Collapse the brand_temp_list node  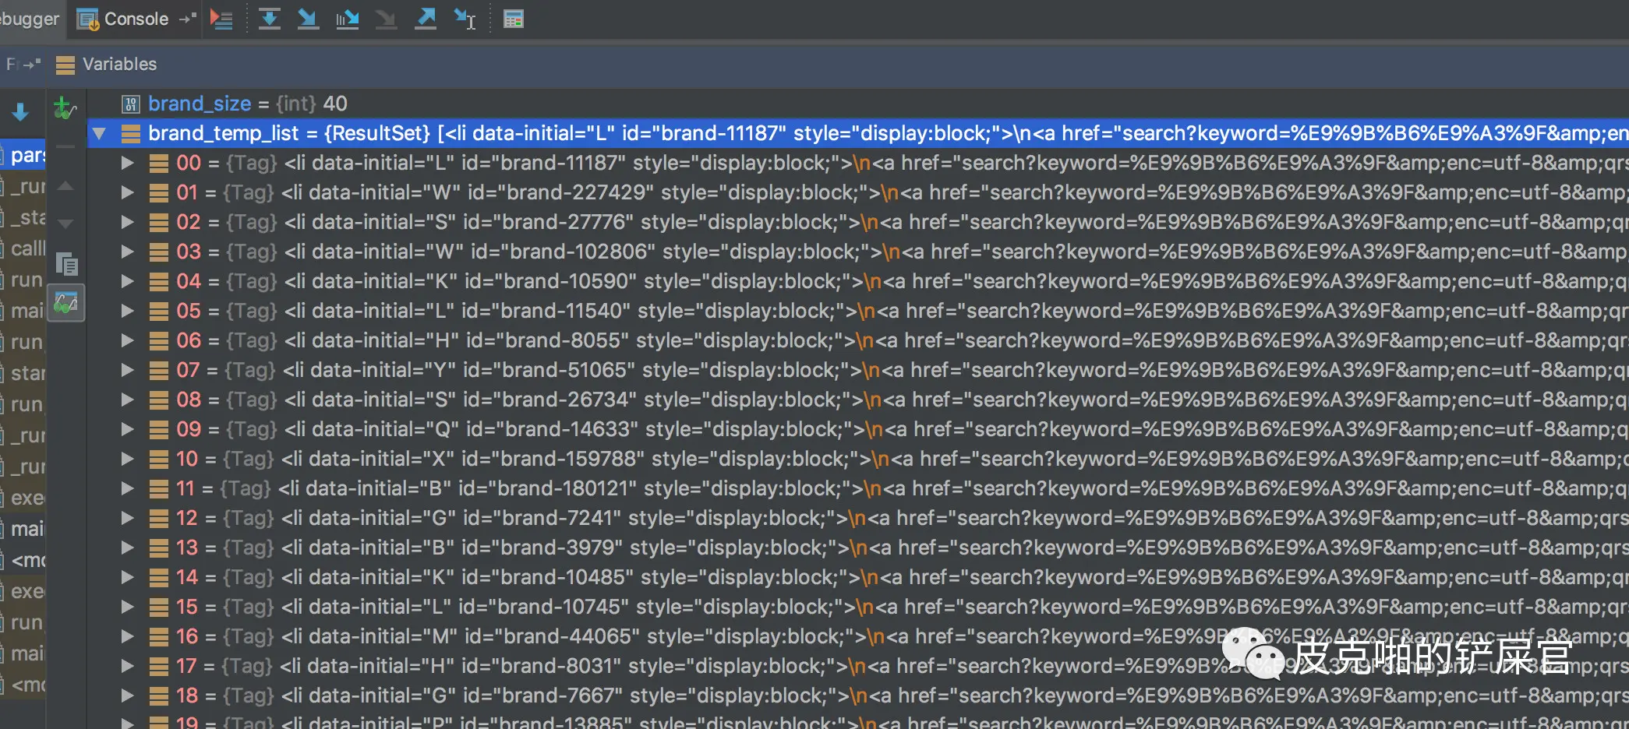point(99,133)
